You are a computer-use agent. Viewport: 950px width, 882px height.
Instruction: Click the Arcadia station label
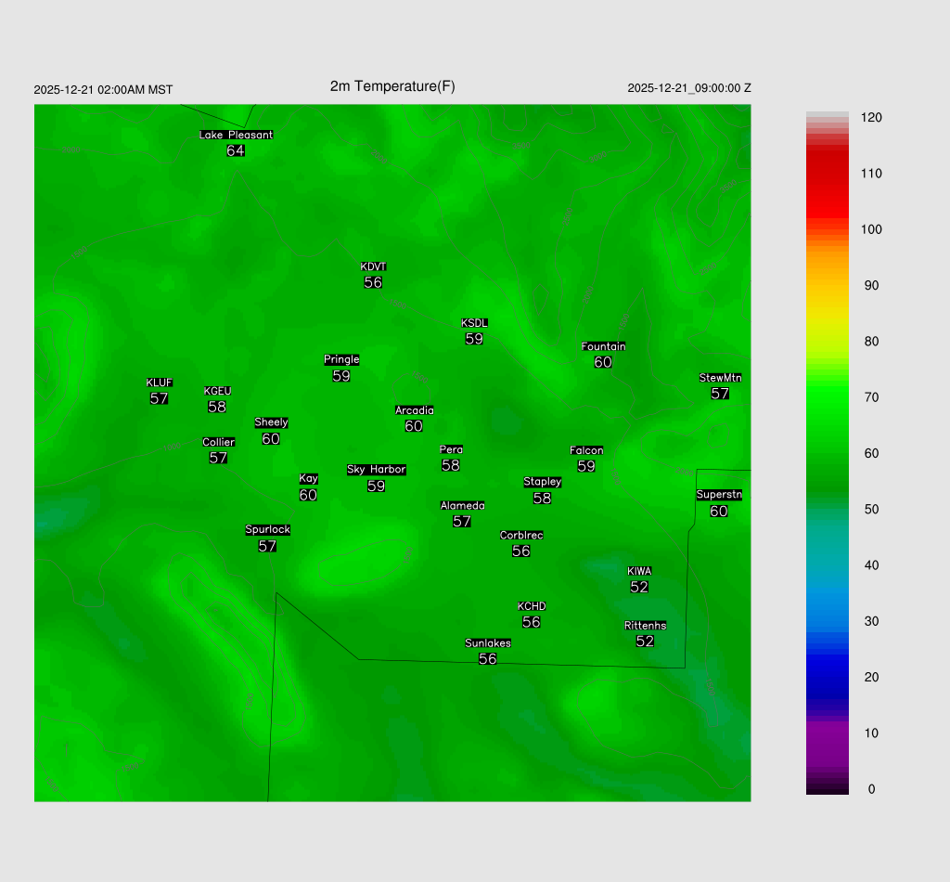click(x=414, y=410)
